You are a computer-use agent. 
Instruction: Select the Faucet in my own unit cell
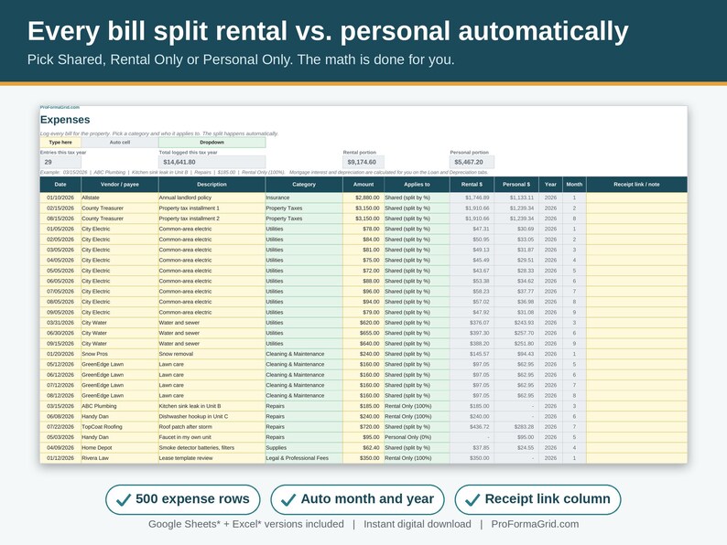pyautogui.click(x=212, y=438)
